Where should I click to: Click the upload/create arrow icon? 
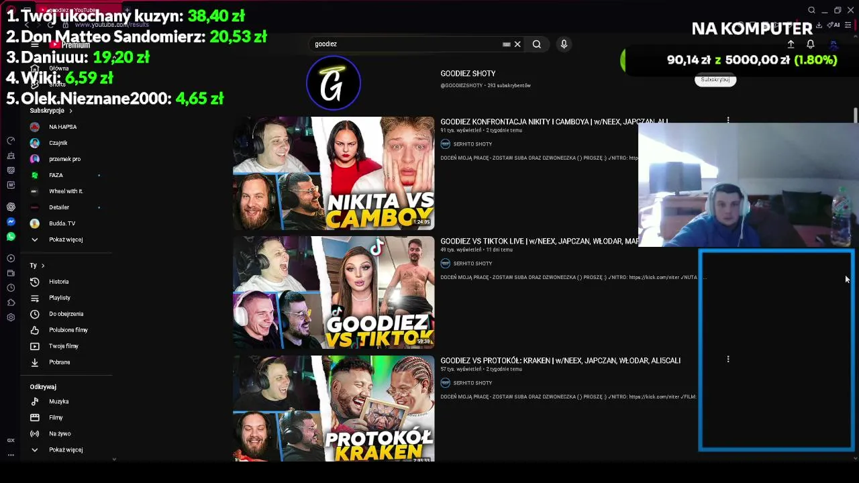pos(791,44)
